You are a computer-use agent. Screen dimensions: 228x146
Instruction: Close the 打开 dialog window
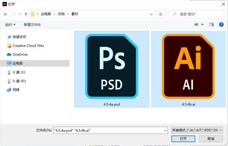[x=224, y=4]
